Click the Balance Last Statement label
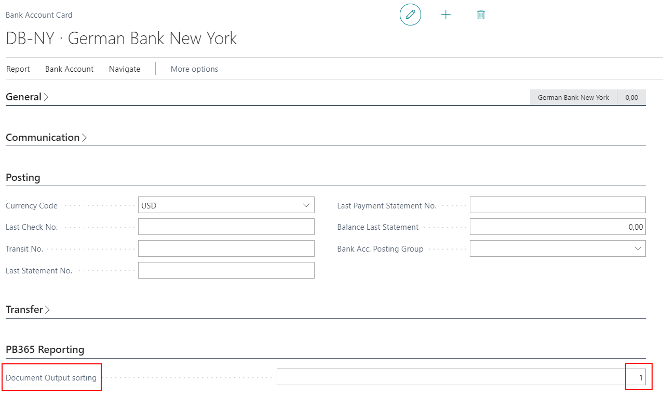 378,227
